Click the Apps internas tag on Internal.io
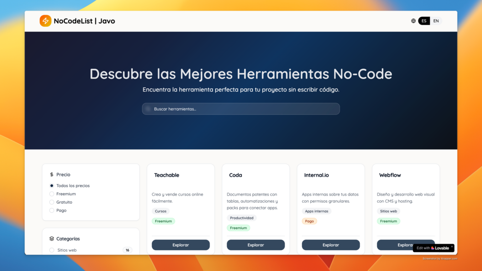 pyautogui.click(x=317, y=211)
